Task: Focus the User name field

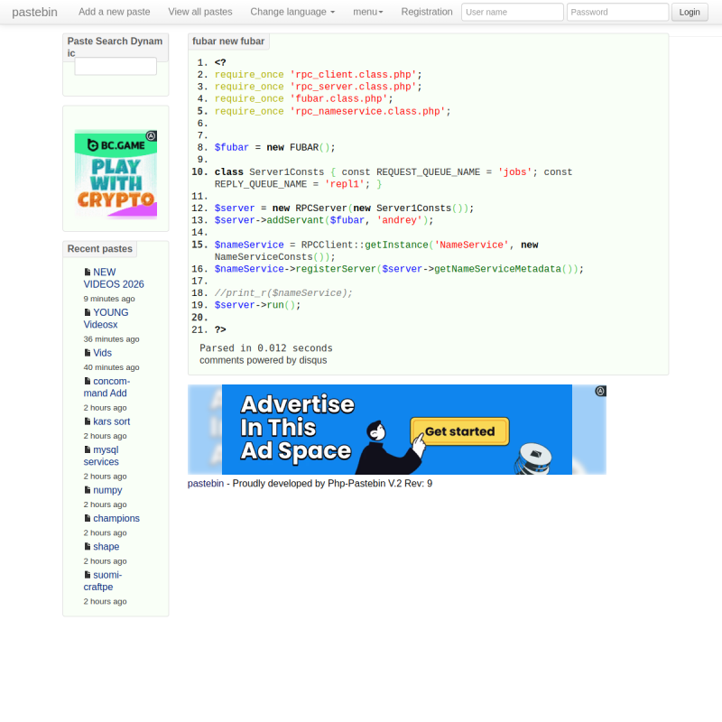Action: point(512,12)
